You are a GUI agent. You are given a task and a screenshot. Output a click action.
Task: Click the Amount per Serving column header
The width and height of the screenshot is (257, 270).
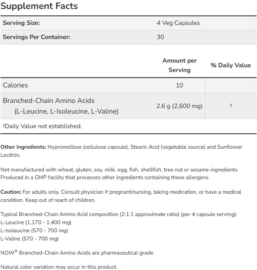[179, 65]
